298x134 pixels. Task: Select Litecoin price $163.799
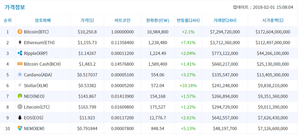[87, 107]
